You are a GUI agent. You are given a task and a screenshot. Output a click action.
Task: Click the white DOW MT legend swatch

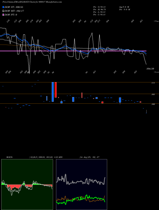pos(3,11)
